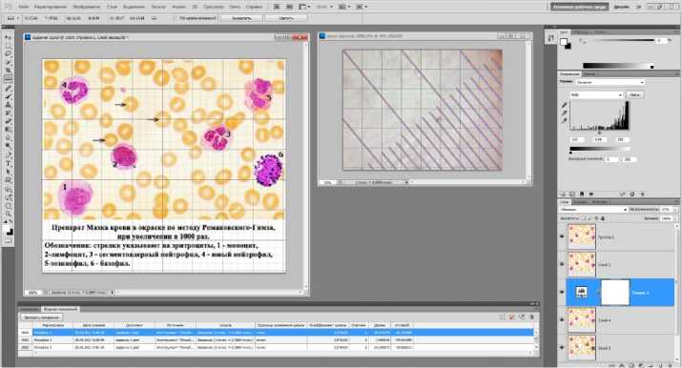Image resolution: width=682 pixels, height=368 pixels.
Task: Open the Изображение menu
Action: [x=88, y=7]
